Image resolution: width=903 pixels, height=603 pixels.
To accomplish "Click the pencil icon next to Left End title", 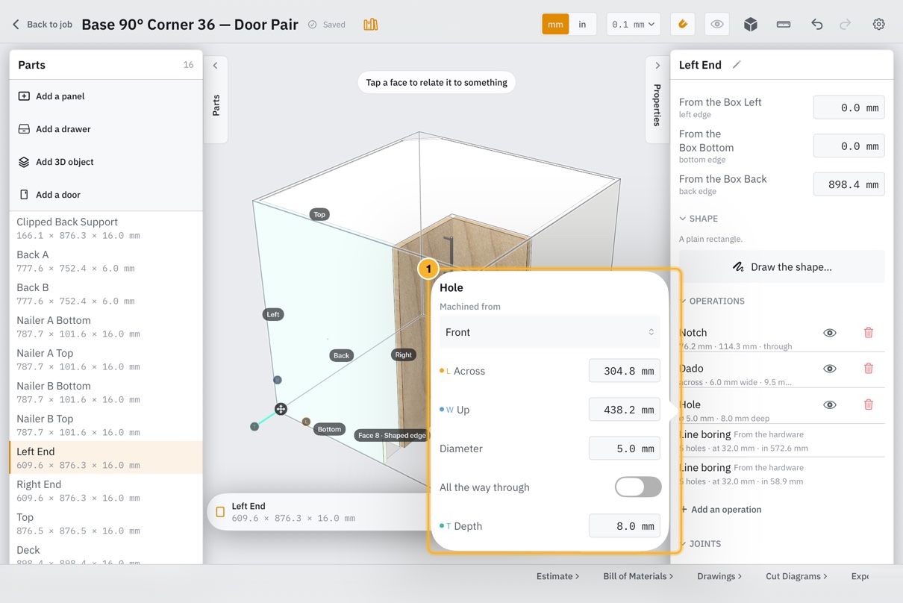I will click(737, 65).
